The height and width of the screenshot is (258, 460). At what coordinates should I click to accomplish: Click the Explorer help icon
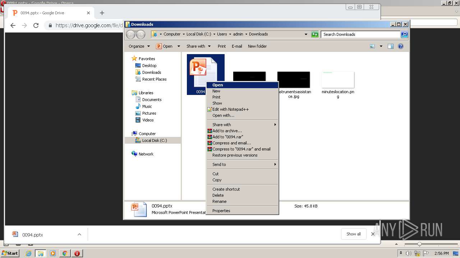(401, 46)
